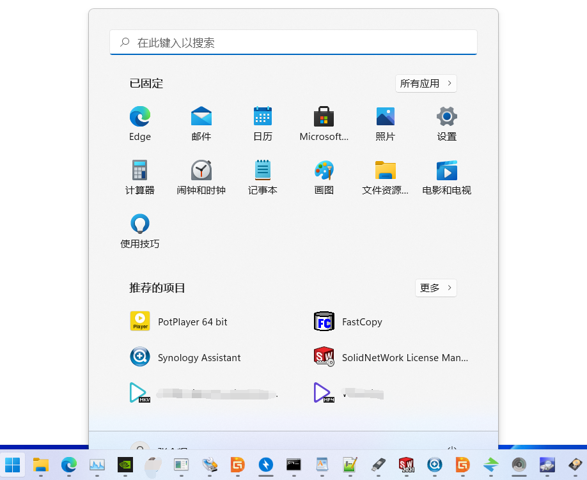Open 电影和电视 app
The width and height of the screenshot is (587, 480).
click(446, 177)
